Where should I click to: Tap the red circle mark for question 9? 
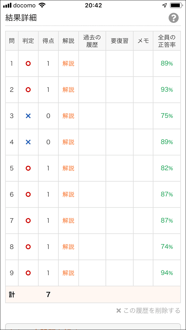pos(28,273)
